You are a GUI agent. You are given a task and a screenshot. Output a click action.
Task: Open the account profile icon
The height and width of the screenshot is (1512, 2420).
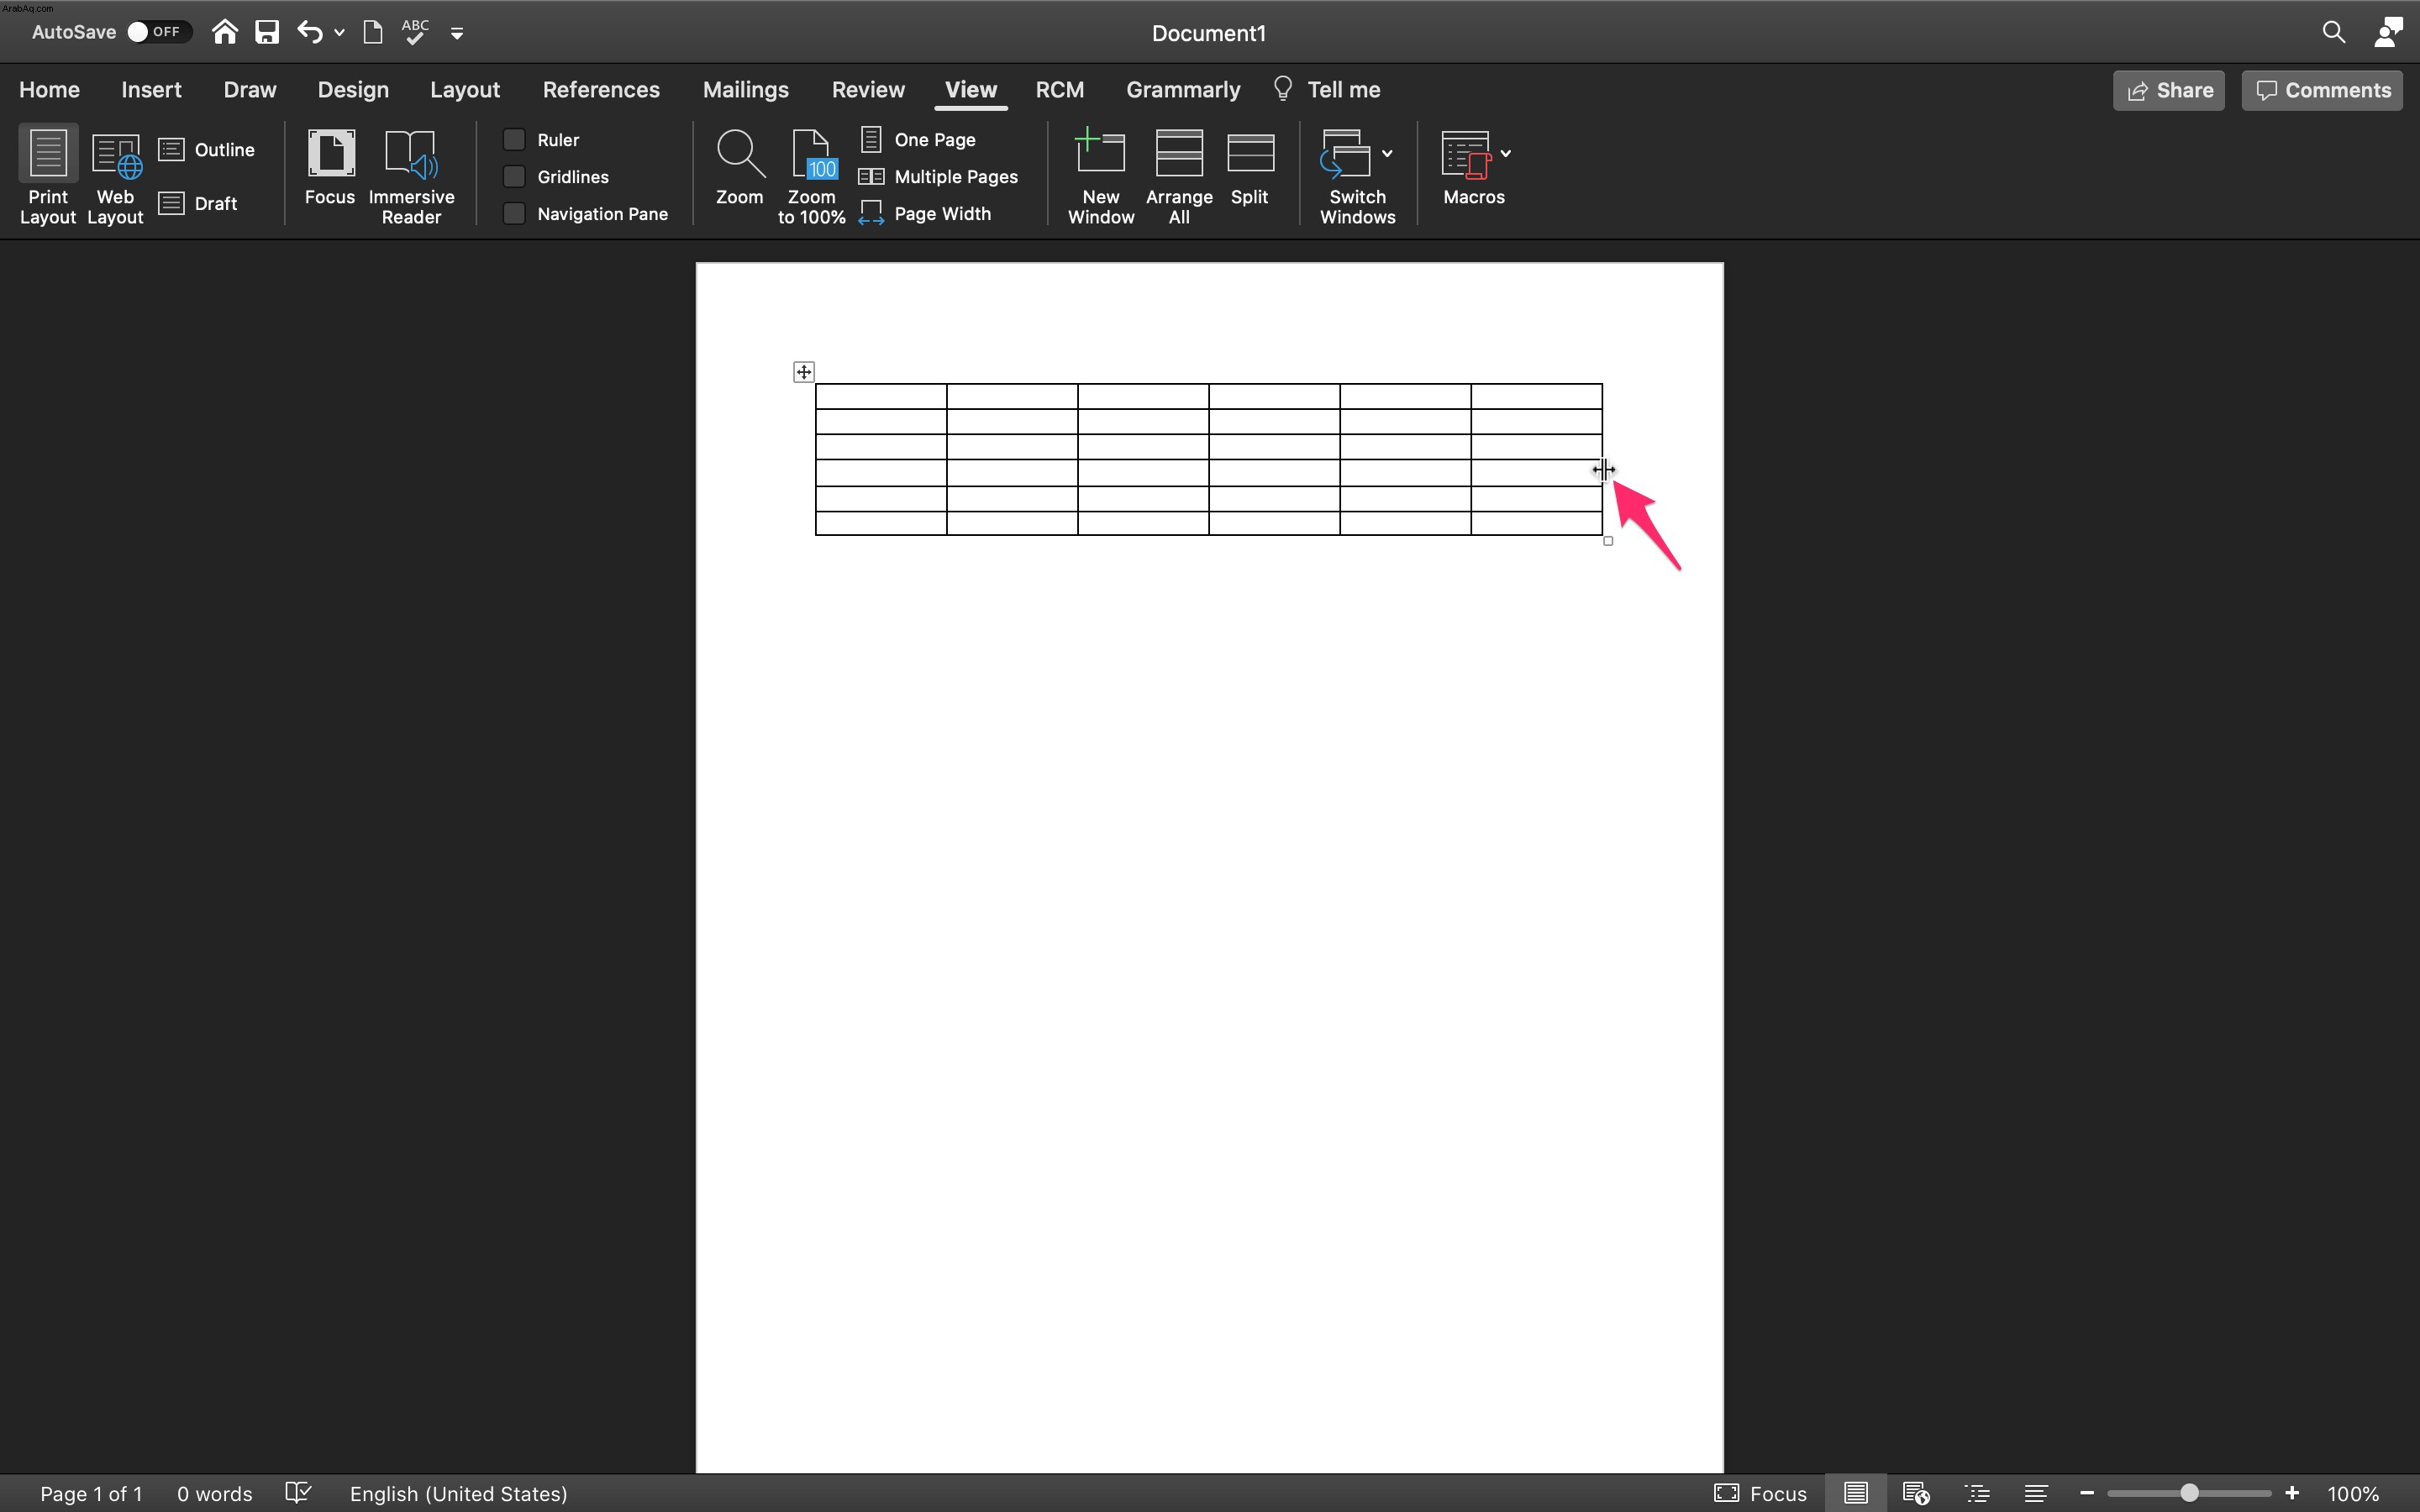(x=2388, y=32)
